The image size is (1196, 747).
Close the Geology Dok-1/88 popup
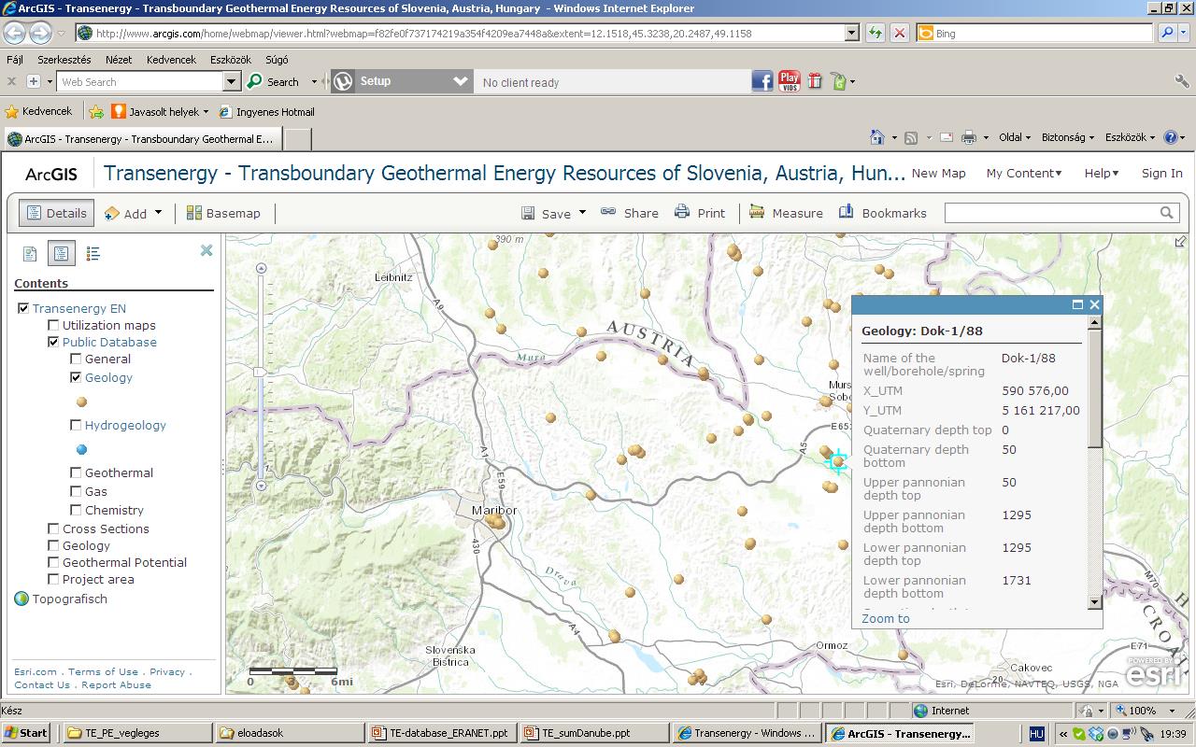pyautogui.click(x=1094, y=304)
